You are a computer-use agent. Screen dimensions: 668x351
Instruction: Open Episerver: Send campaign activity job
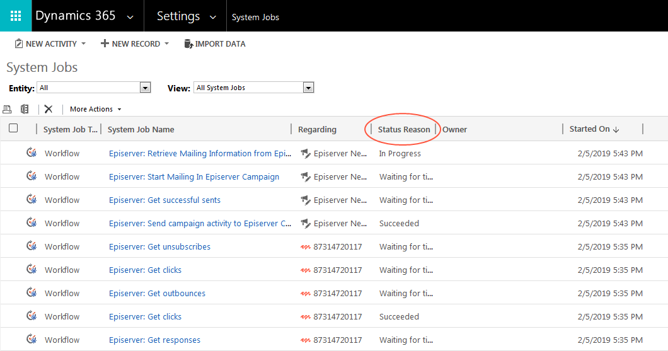tap(200, 223)
